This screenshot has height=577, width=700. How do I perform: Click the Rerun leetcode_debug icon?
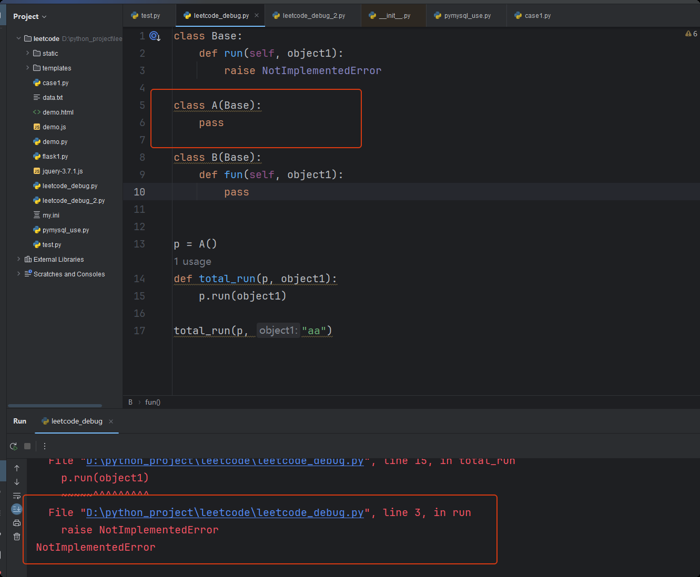click(14, 446)
